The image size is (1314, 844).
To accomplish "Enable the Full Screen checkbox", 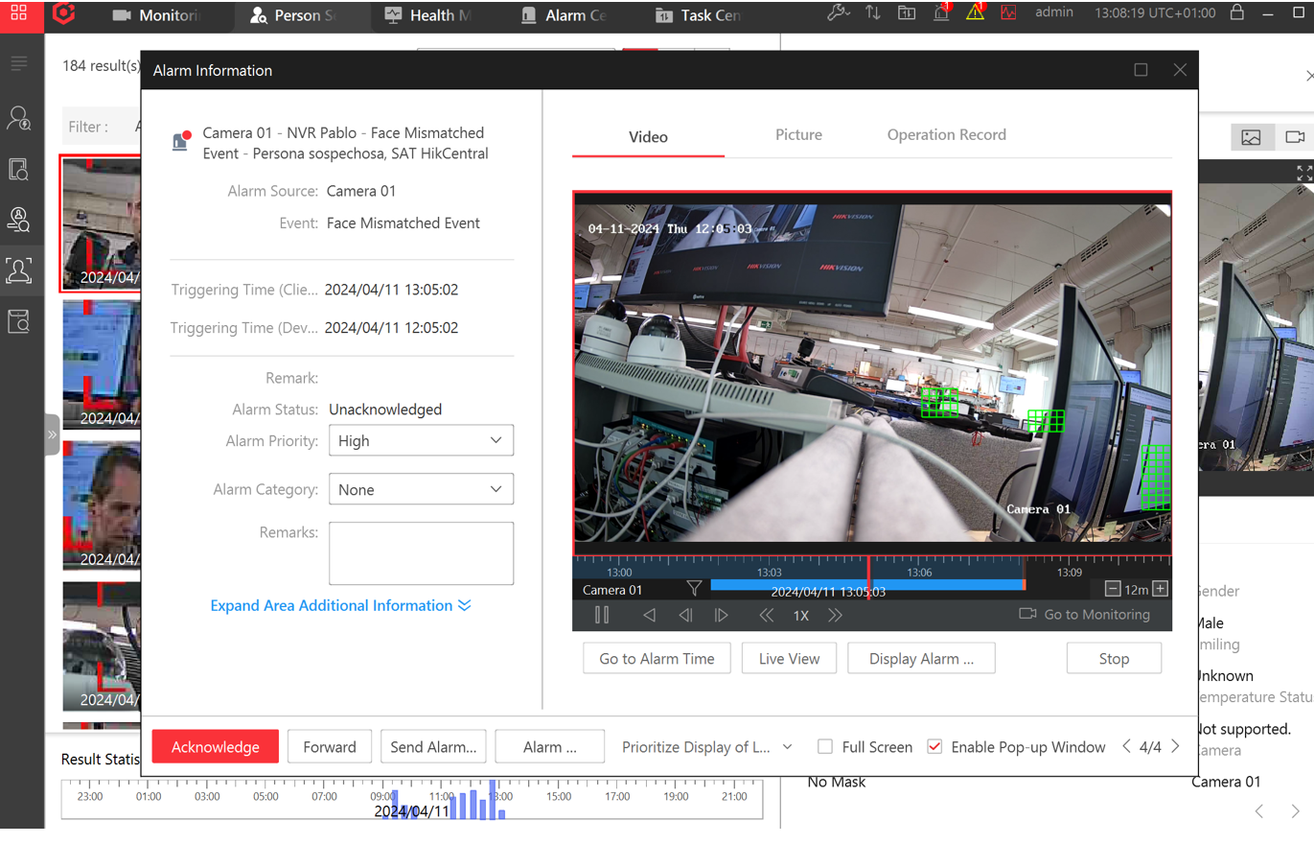I will pos(824,745).
